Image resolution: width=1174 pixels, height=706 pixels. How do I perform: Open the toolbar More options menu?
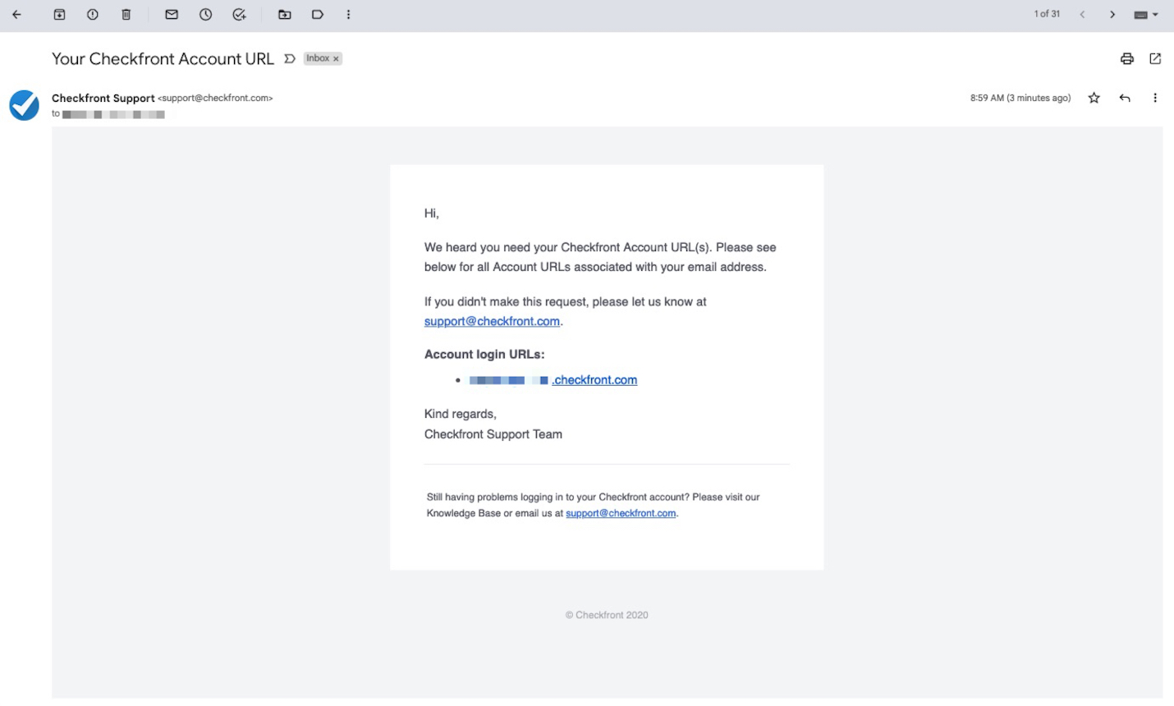coord(348,15)
